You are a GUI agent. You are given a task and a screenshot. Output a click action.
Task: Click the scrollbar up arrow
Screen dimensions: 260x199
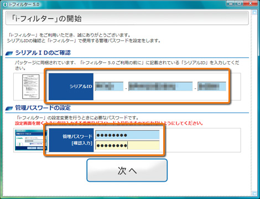tap(254, 13)
